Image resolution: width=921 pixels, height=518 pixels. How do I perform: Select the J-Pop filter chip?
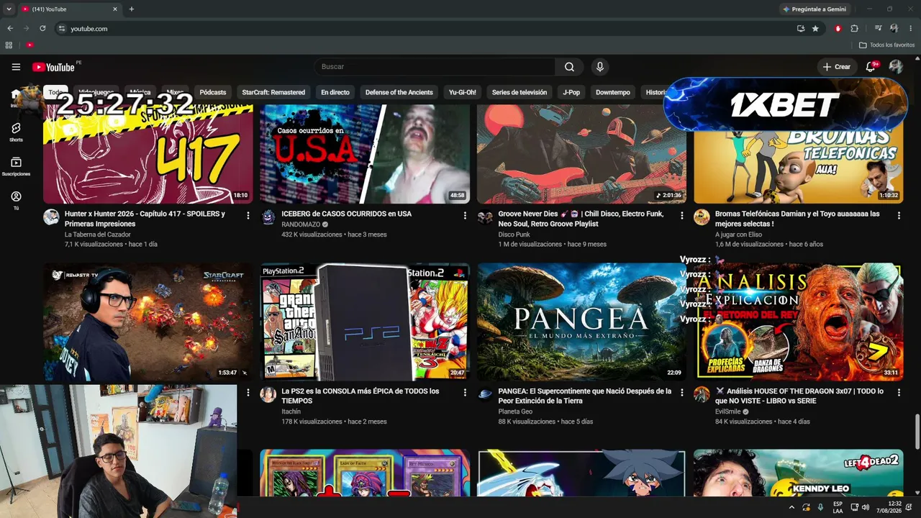click(x=571, y=92)
